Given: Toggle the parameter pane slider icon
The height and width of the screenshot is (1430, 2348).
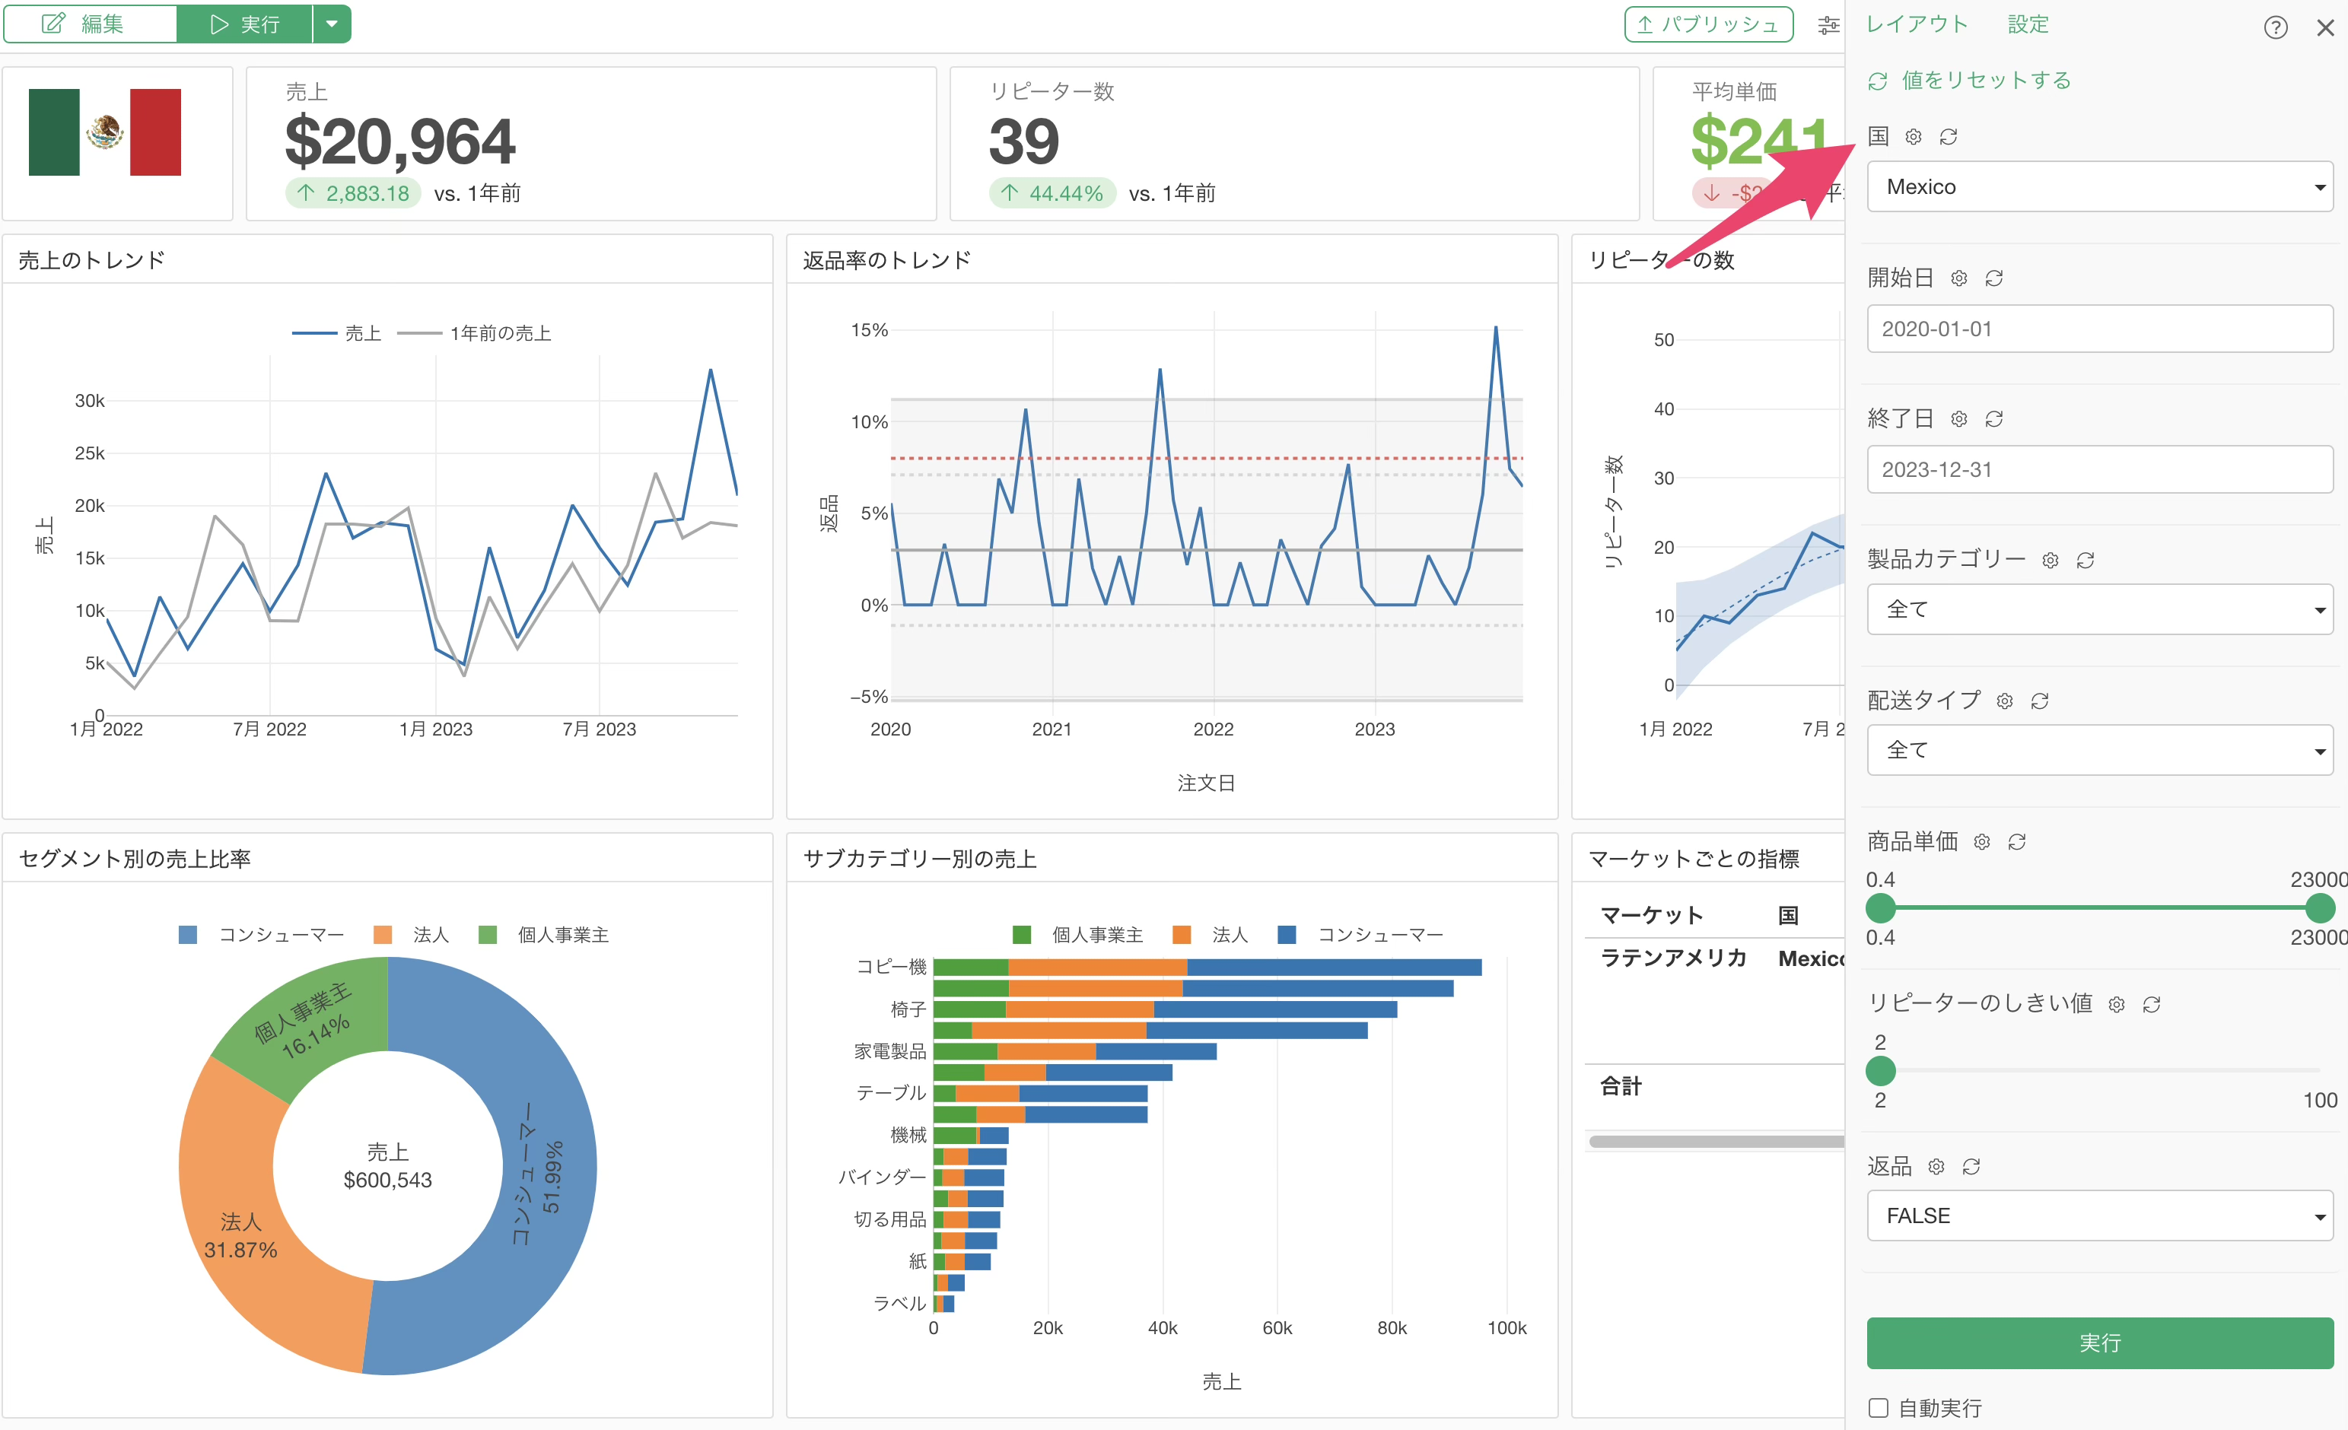Looking at the screenshot, I should pyautogui.click(x=1828, y=25).
